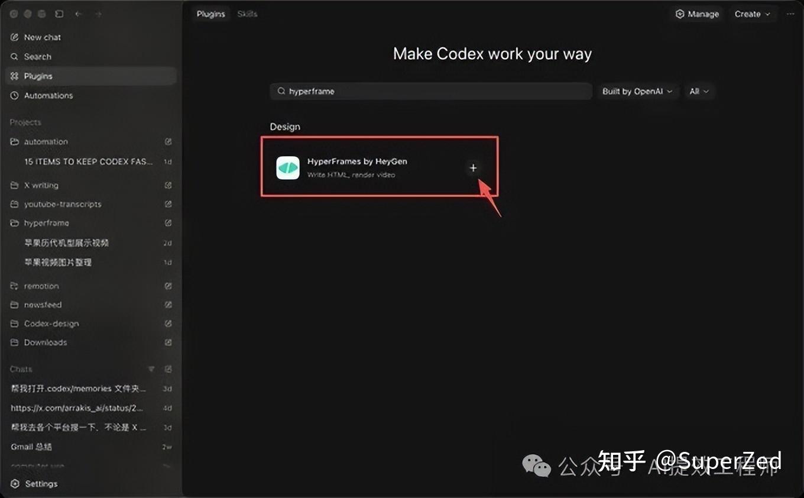Start new chat in youtube-transcripts project
Viewport: 804px width, 498px height.
[168, 204]
